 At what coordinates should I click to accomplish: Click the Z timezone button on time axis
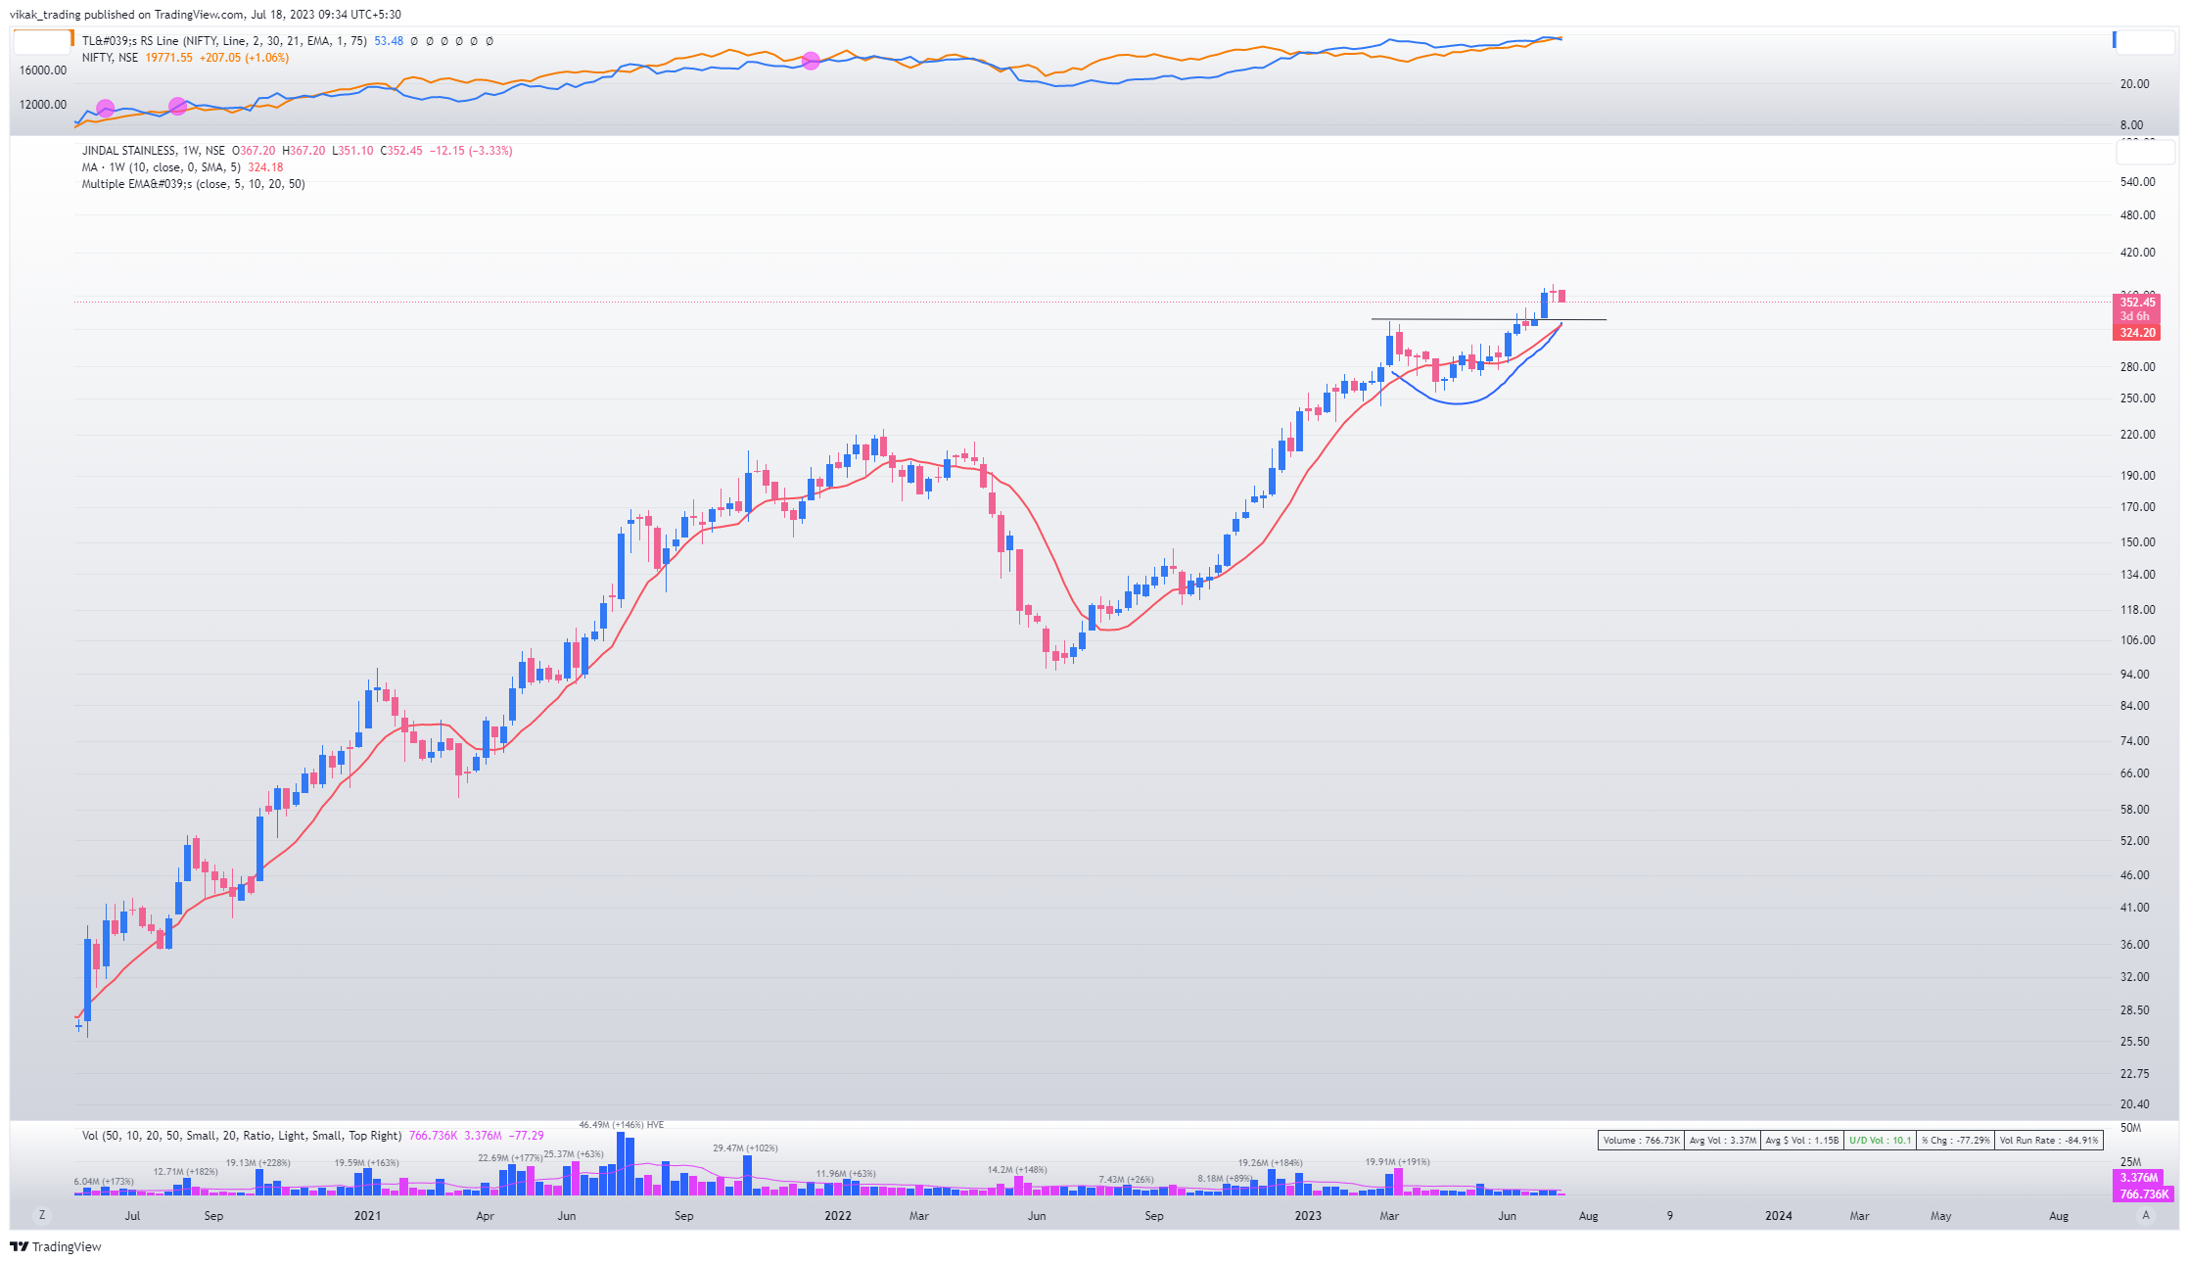pos(42,1215)
